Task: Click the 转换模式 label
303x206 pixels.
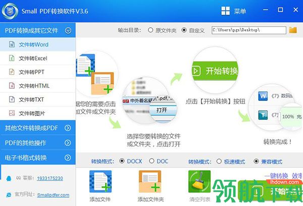Action: [x=200, y=162]
